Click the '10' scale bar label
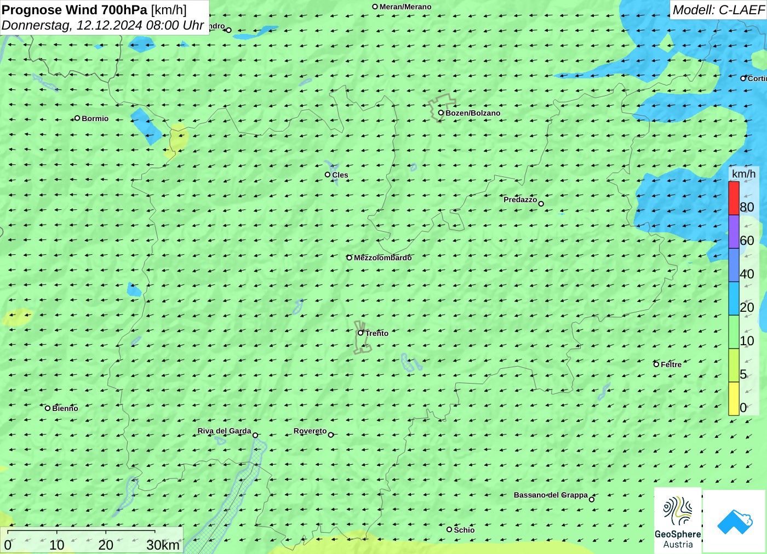767x554 pixels. (x=57, y=545)
